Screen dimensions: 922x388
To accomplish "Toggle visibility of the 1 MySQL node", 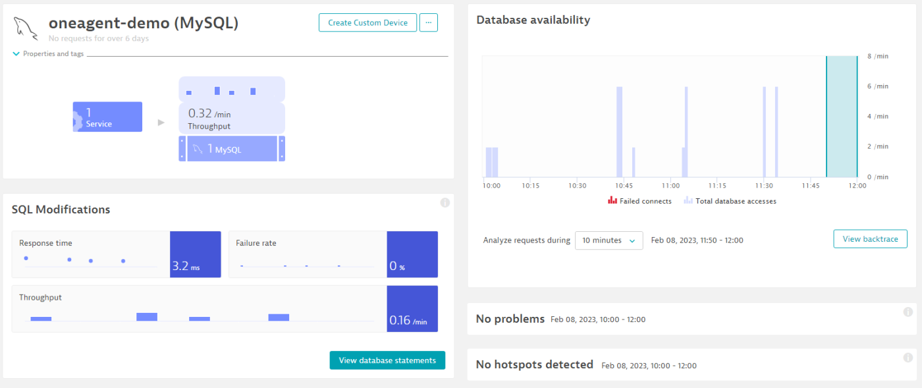I will coord(232,148).
